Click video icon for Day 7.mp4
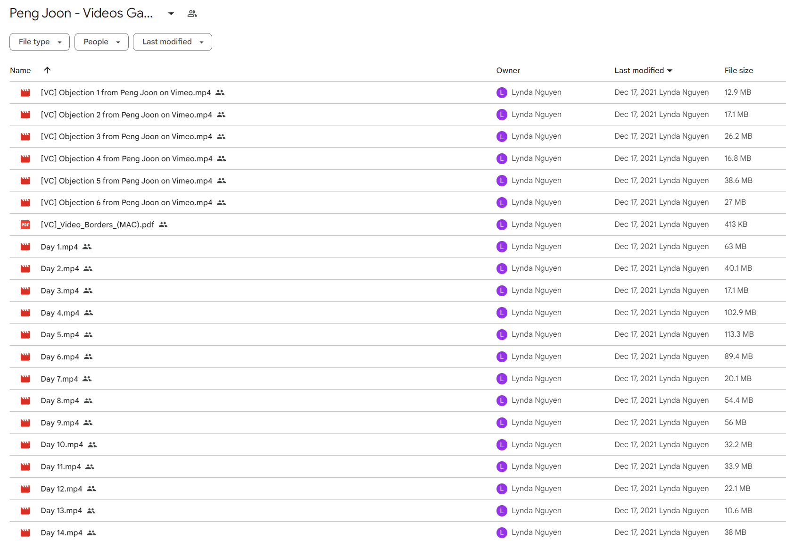 25,379
